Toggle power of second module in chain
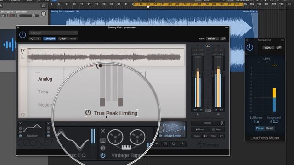The width and height of the screenshot is (294, 165). [x=48, y=136]
